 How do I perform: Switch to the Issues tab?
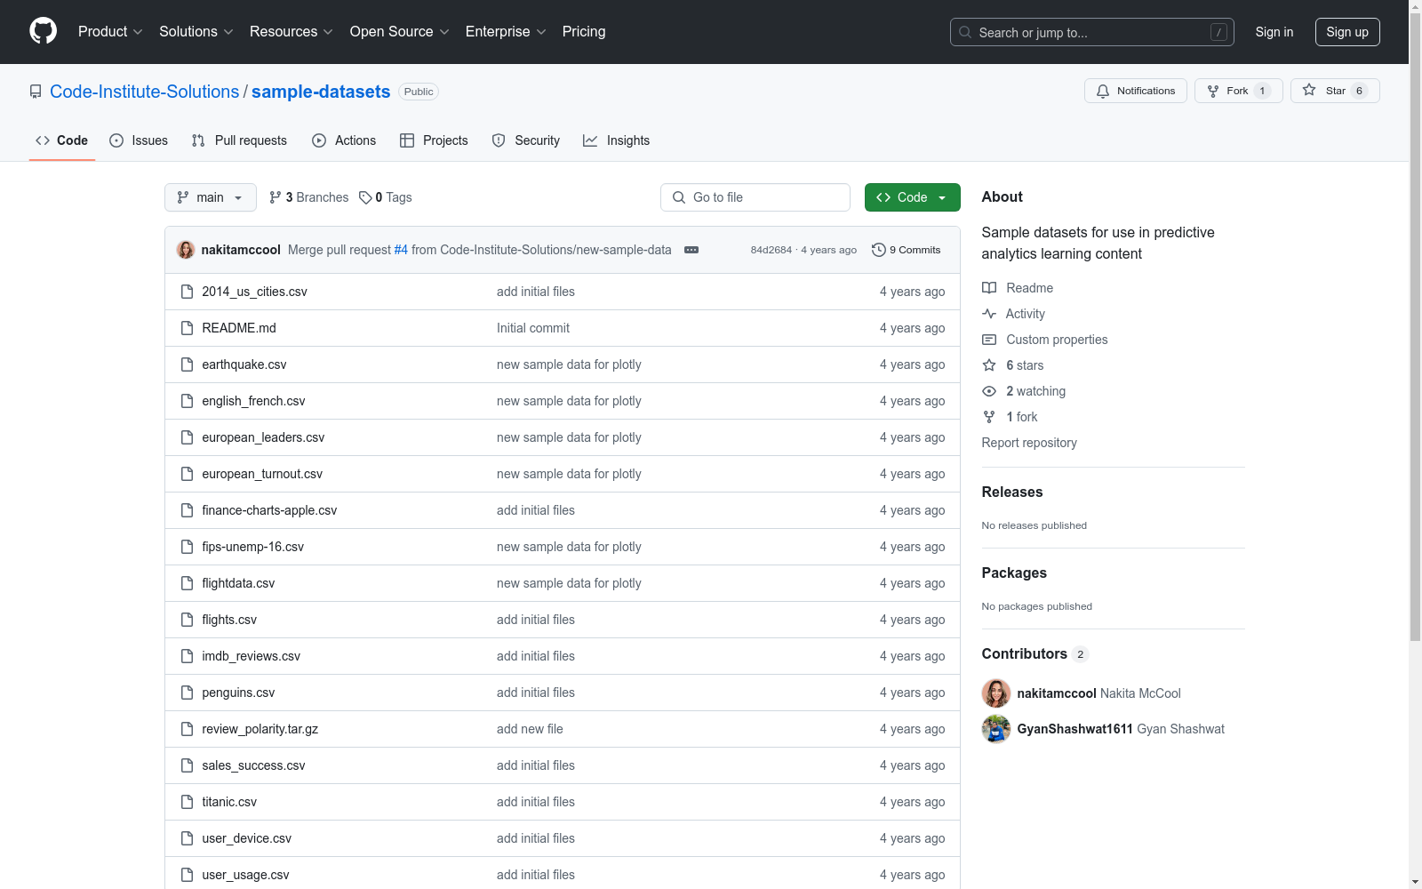(139, 140)
